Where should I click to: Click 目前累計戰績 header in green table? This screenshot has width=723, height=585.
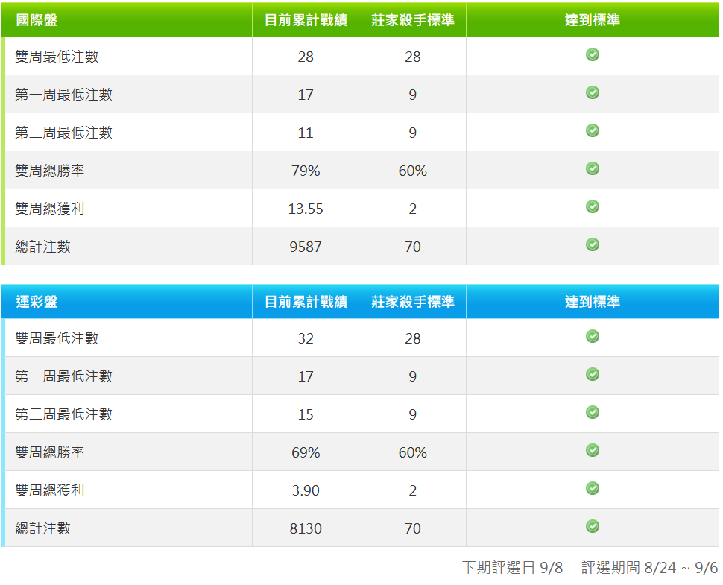[x=306, y=20]
